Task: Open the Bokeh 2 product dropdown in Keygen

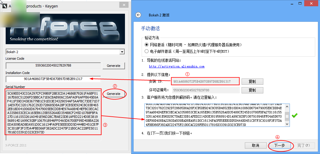Action: [x=65, y=52]
